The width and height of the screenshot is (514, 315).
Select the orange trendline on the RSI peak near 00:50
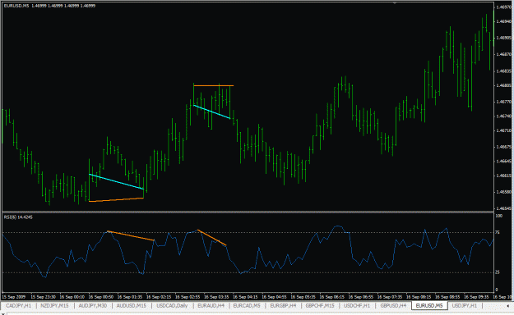pyautogui.click(x=131, y=236)
